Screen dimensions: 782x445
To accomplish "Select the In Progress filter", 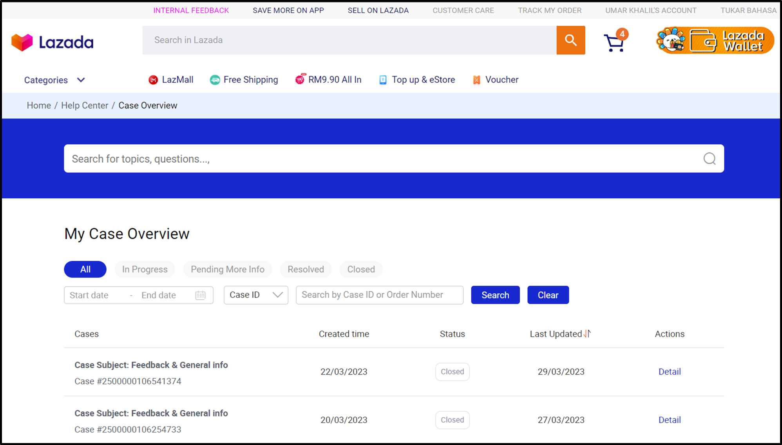I will [x=145, y=269].
